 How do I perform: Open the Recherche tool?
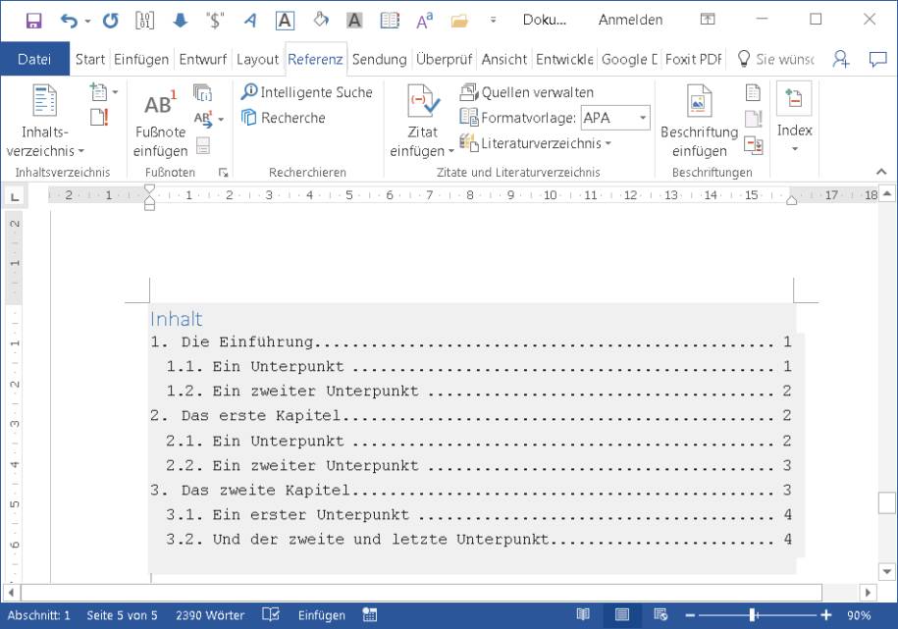click(x=284, y=118)
